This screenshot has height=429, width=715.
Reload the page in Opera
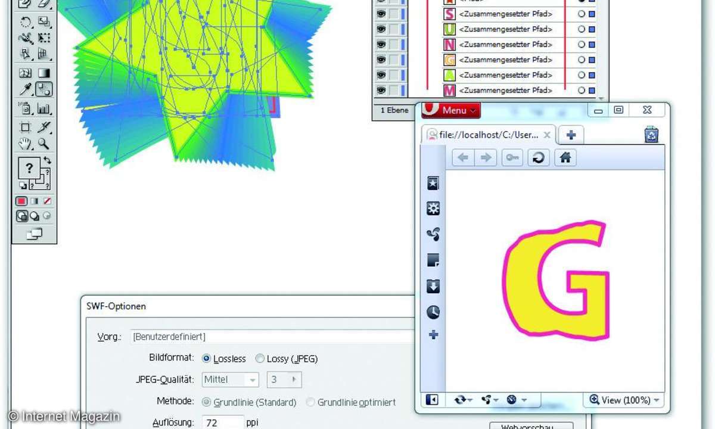(x=538, y=158)
